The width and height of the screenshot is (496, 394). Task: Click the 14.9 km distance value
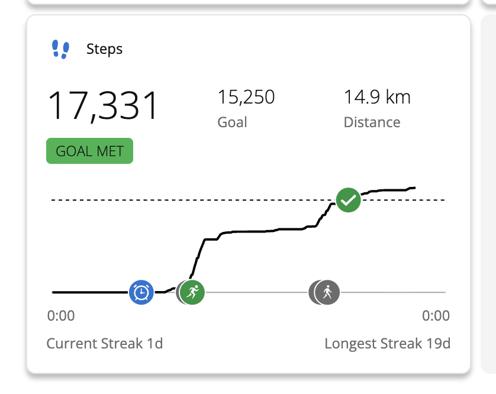tap(377, 97)
